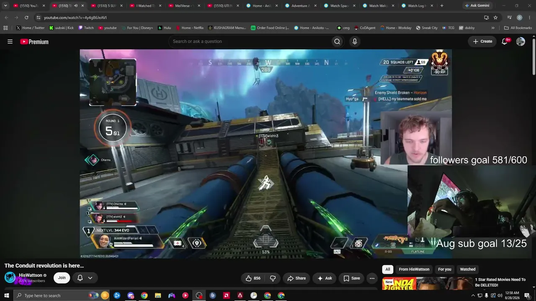Open File Explorer from the taskbar
This screenshot has width=536, height=301.
coord(158,296)
